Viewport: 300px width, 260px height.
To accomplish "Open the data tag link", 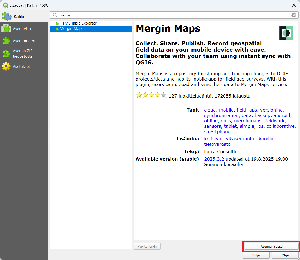I will click(247, 115).
